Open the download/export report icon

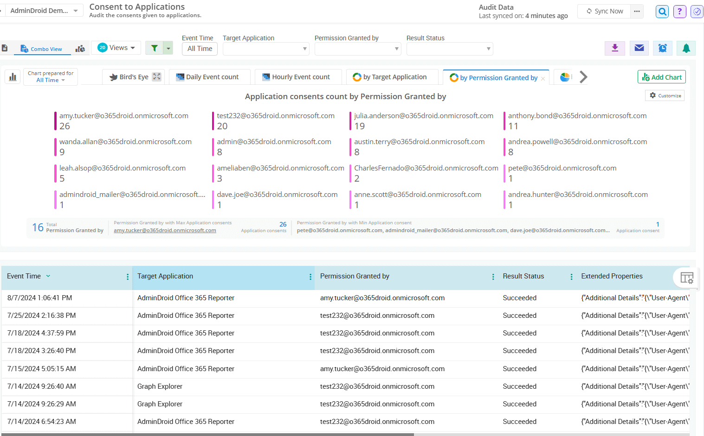pos(614,48)
